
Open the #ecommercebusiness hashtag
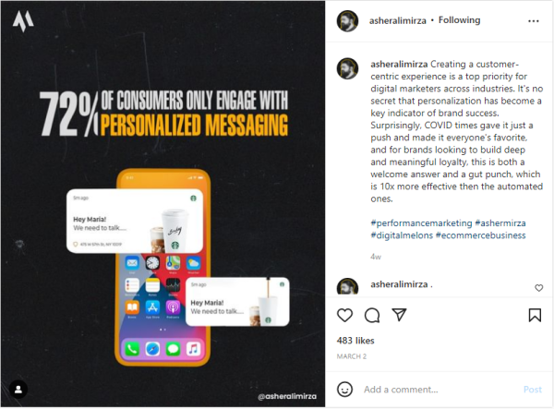(x=481, y=235)
